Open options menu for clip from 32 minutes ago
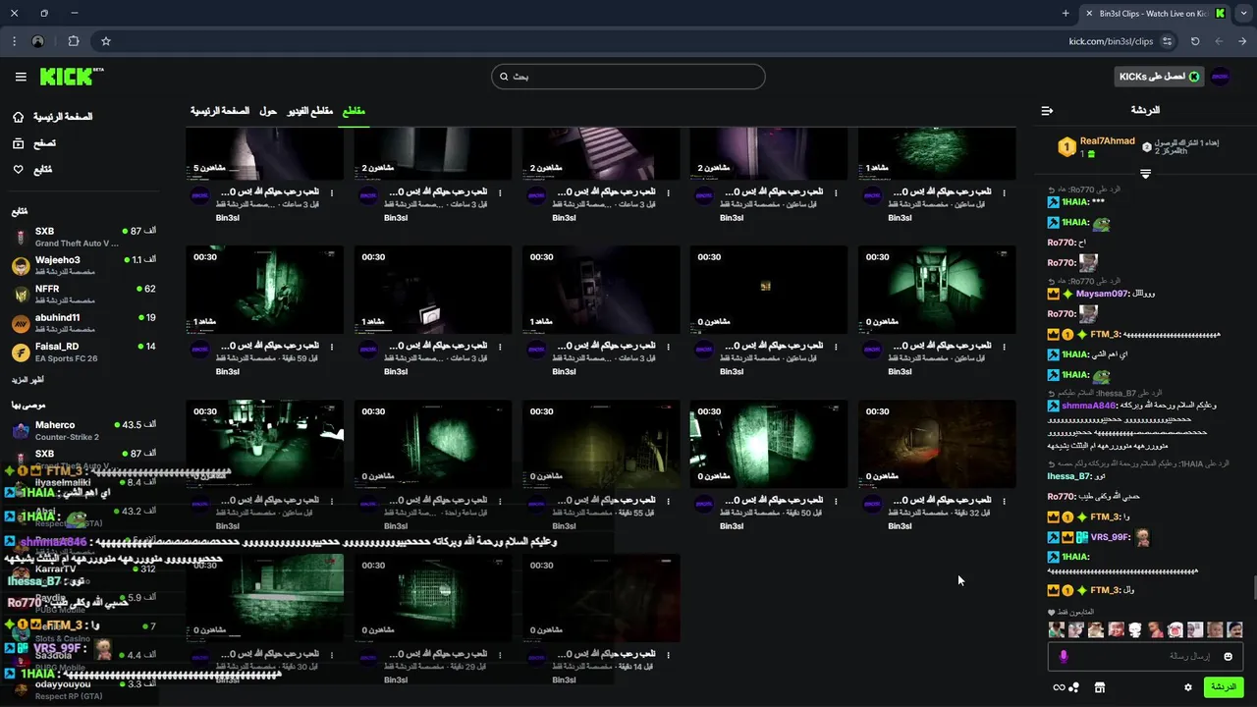Viewport: 1257px width, 707px height. tap(1004, 501)
